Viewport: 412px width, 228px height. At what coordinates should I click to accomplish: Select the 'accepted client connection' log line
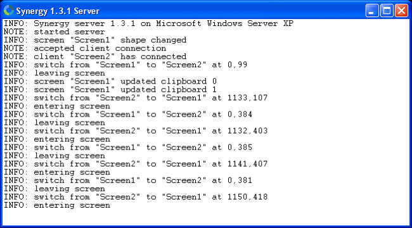(x=85, y=48)
